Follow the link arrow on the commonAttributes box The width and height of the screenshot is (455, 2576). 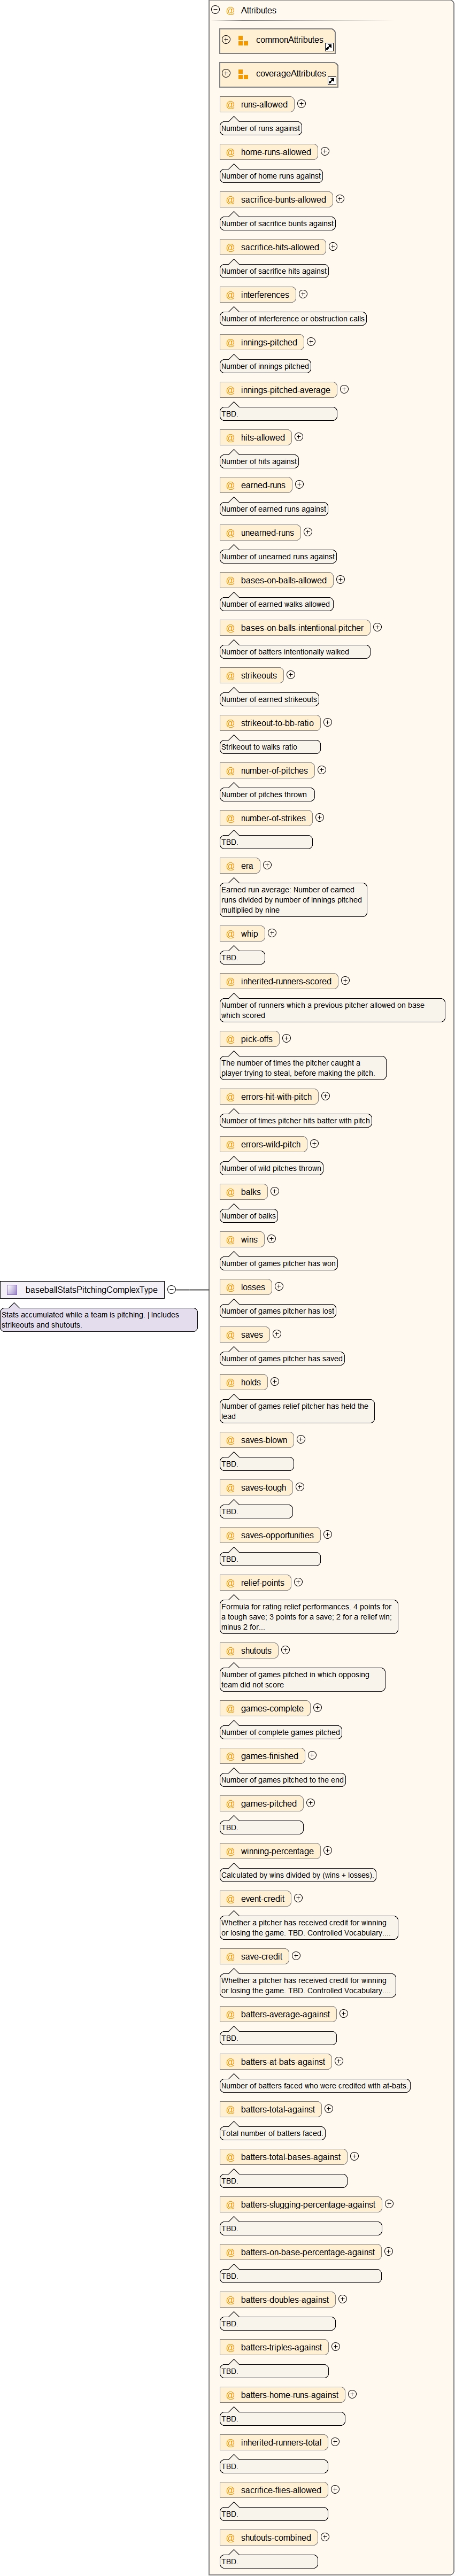(329, 47)
